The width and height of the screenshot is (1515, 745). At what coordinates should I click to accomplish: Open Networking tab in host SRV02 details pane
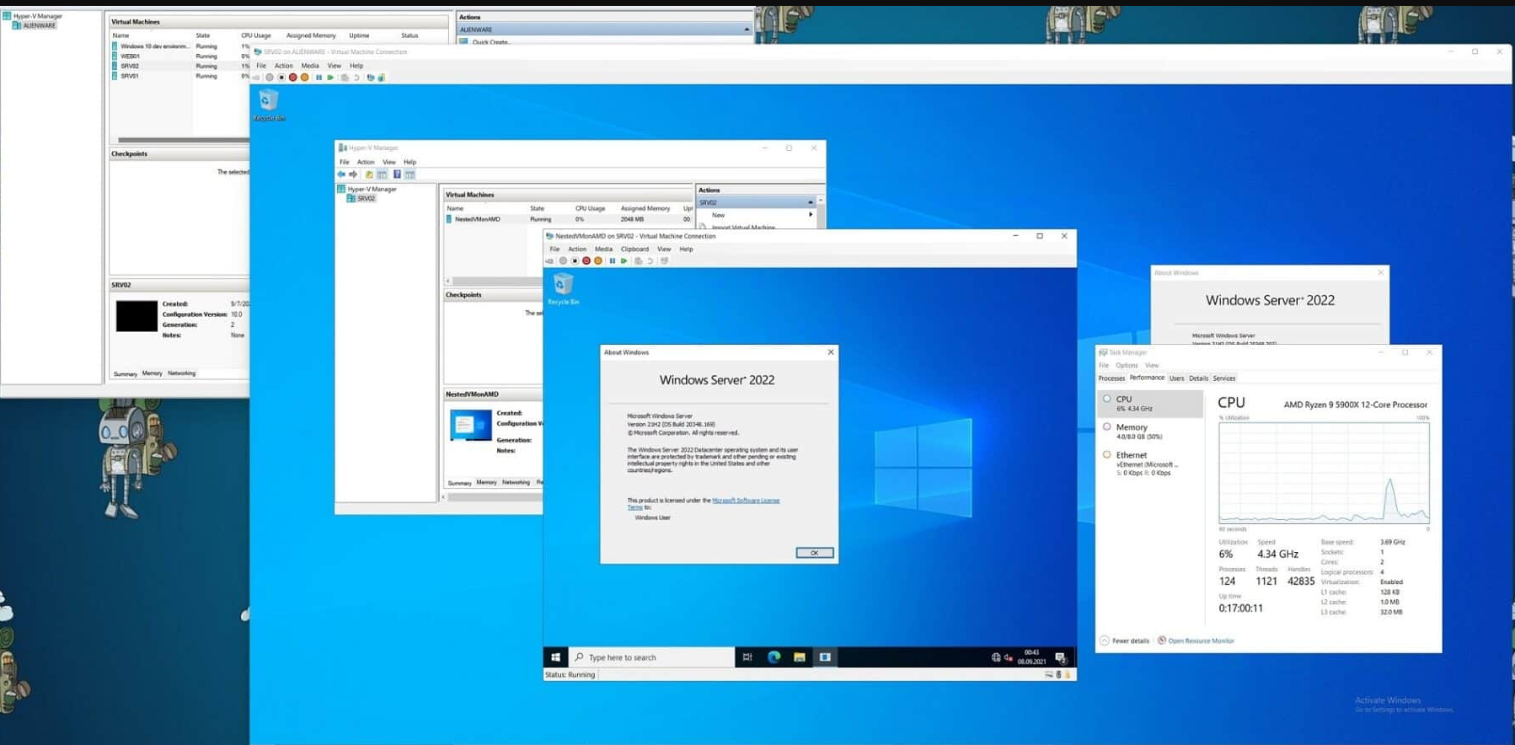pyautogui.click(x=181, y=373)
